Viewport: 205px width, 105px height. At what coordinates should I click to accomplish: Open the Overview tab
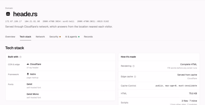(10, 37)
